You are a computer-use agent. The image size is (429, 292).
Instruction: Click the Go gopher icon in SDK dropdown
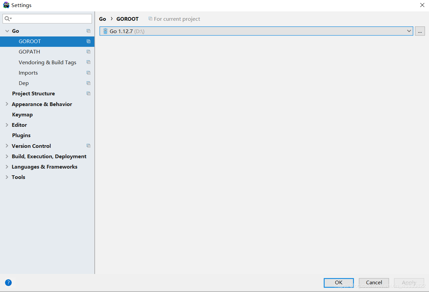(x=105, y=31)
